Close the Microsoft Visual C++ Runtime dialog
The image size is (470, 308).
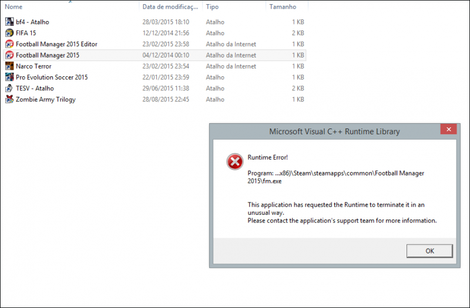coord(448,130)
